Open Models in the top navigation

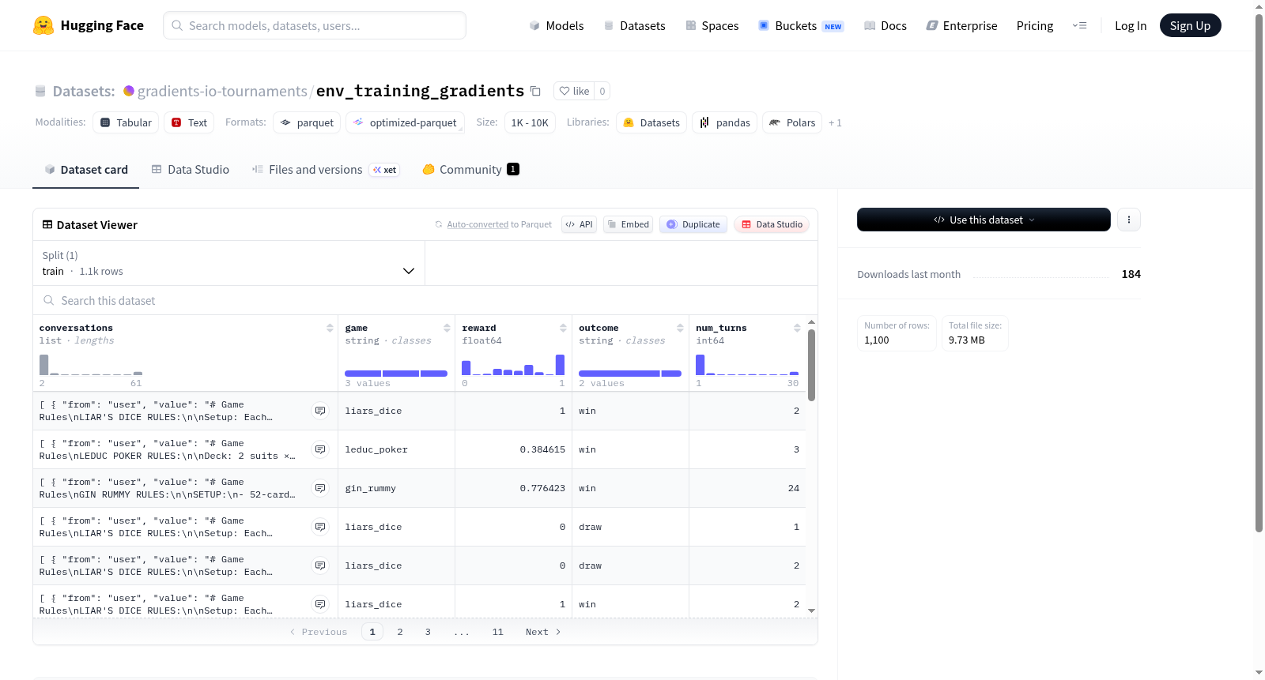coord(557,25)
